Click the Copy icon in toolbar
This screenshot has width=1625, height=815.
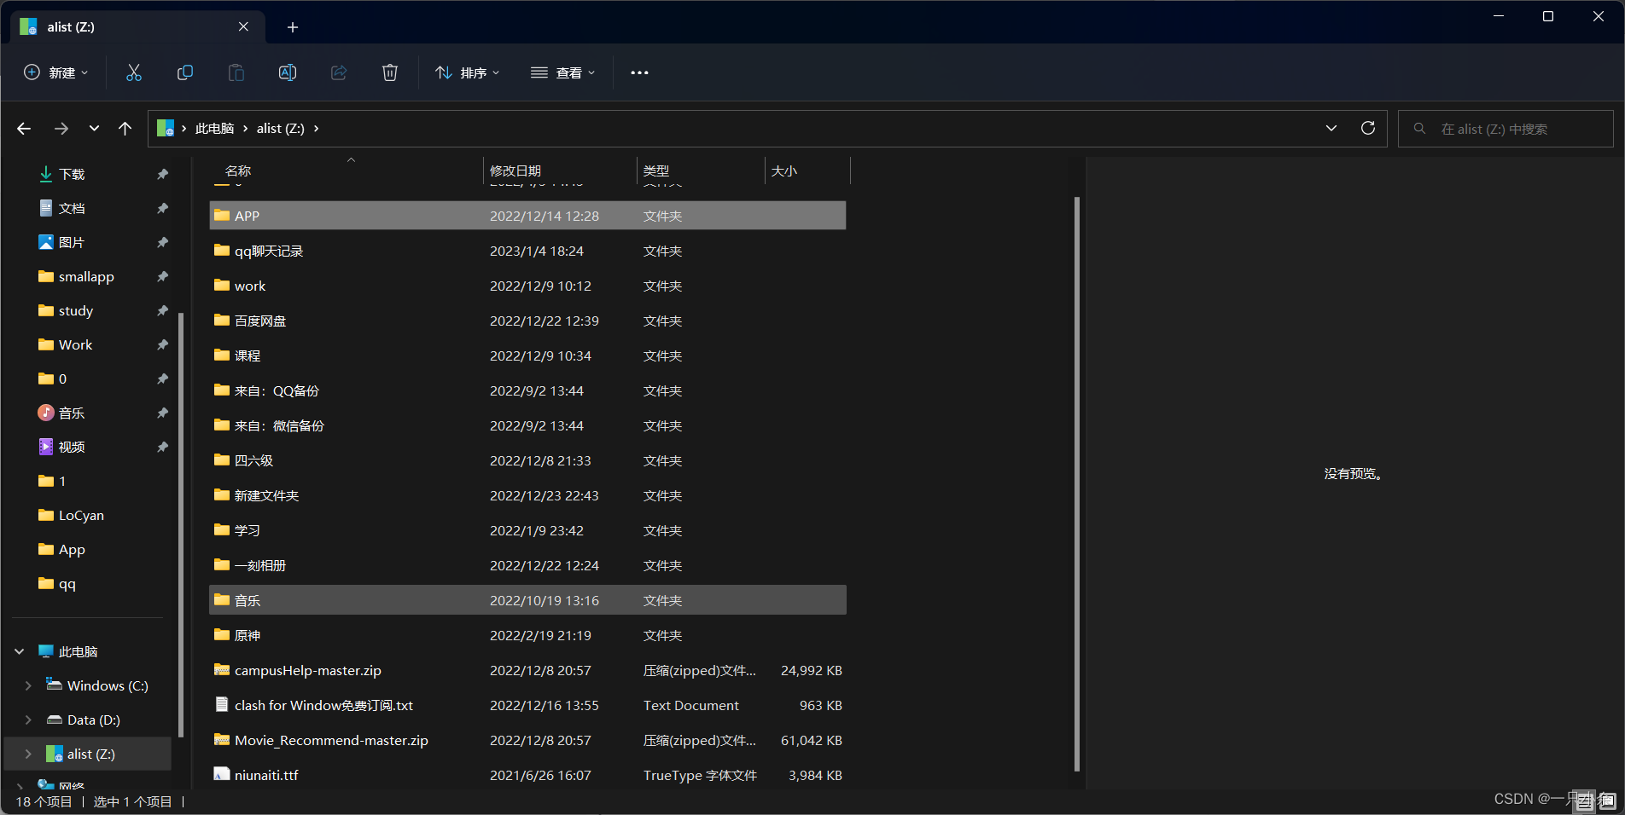tap(185, 72)
